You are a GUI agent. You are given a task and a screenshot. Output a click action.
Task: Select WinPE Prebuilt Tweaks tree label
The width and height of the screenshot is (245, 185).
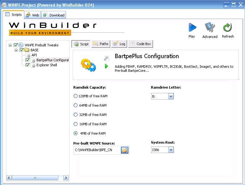[x=41, y=45]
